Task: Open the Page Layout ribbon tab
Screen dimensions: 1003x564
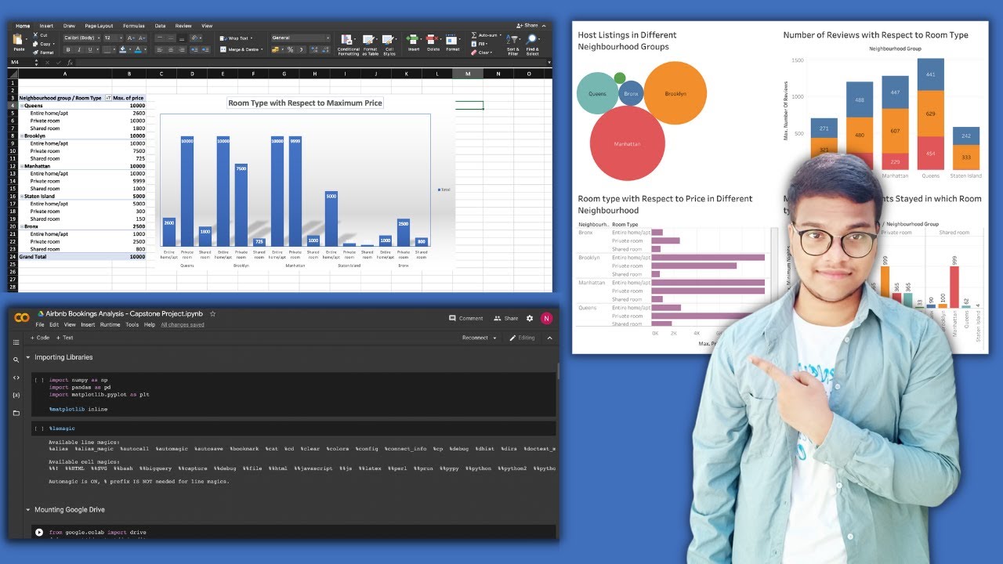Action: pos(99,26)
